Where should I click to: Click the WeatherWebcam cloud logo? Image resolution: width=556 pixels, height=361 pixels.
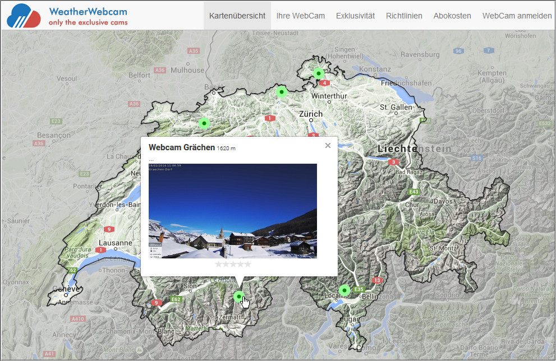[24, 16]
